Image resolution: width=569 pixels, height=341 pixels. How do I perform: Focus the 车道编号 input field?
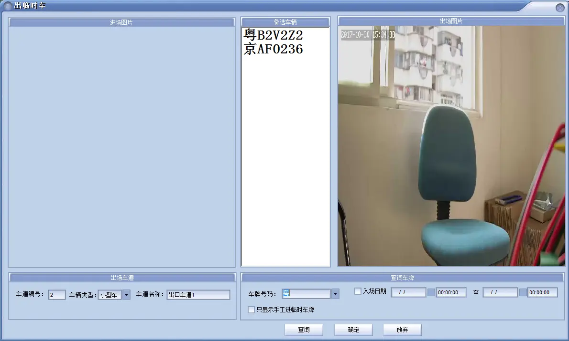[56, 295]
